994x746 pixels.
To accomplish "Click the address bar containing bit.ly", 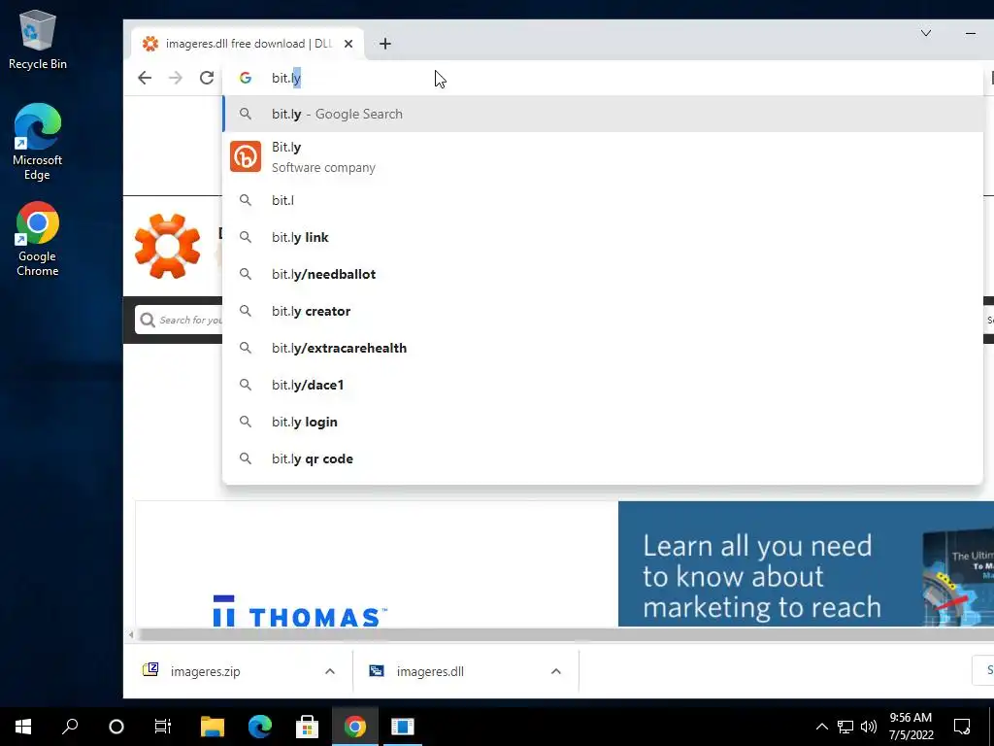I will pos(602,78).
